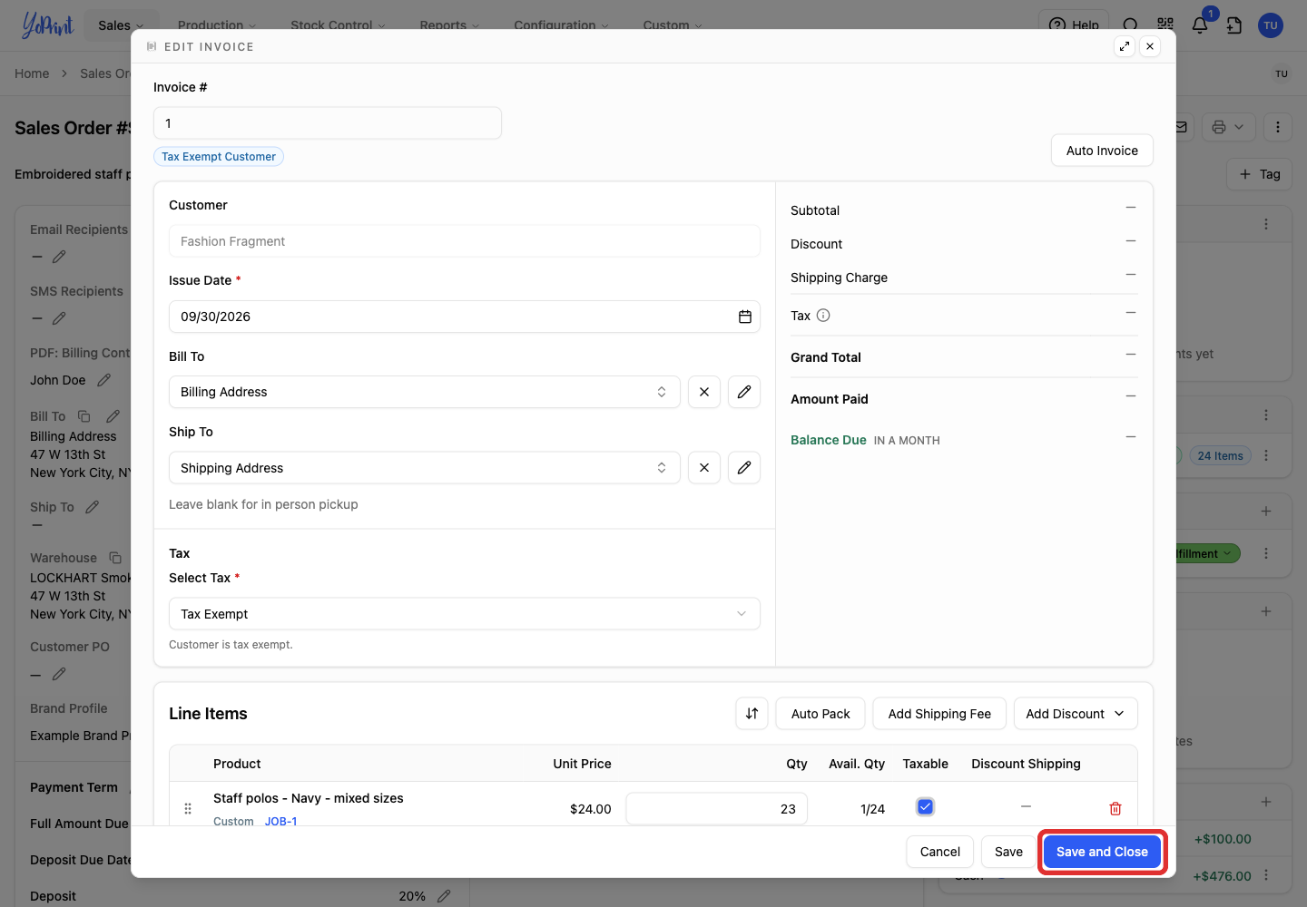
Task: Open the Add Discount dropdown
Action: pyautogui.click(x=1076, y=714)
